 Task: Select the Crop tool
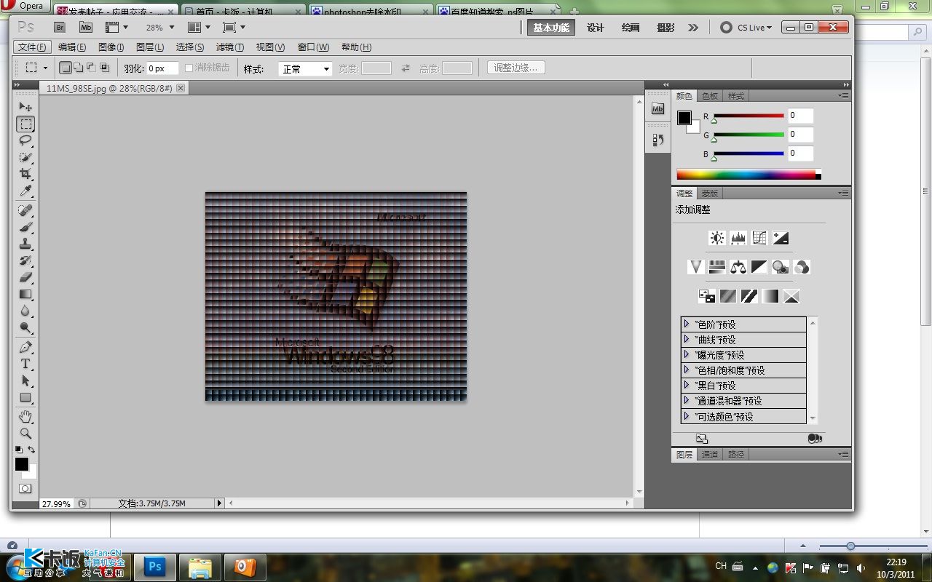[x=25, y=174]
